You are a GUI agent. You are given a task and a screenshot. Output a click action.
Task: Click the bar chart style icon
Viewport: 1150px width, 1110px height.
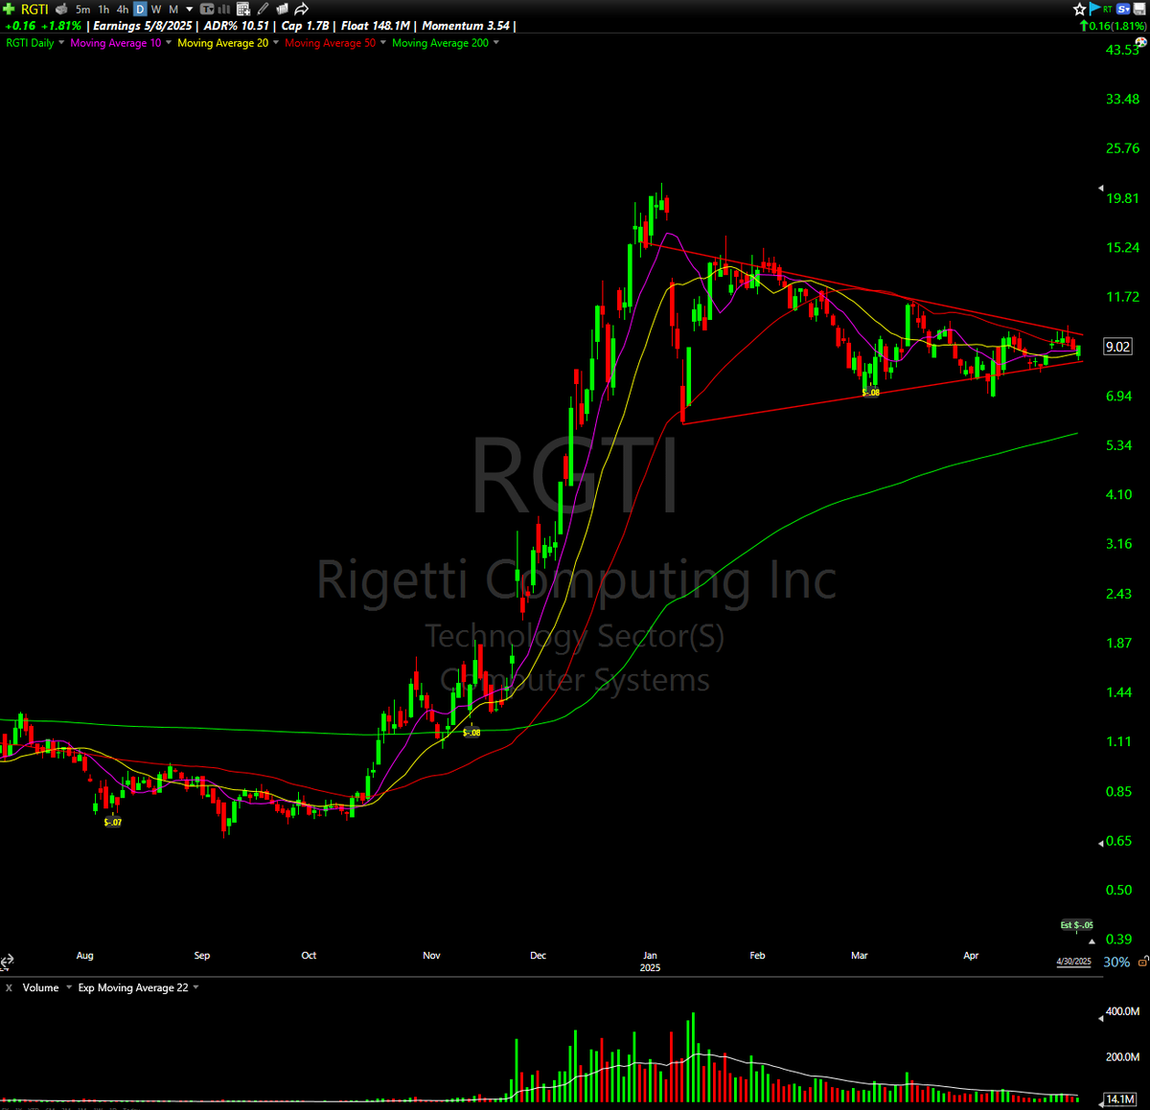225,10
